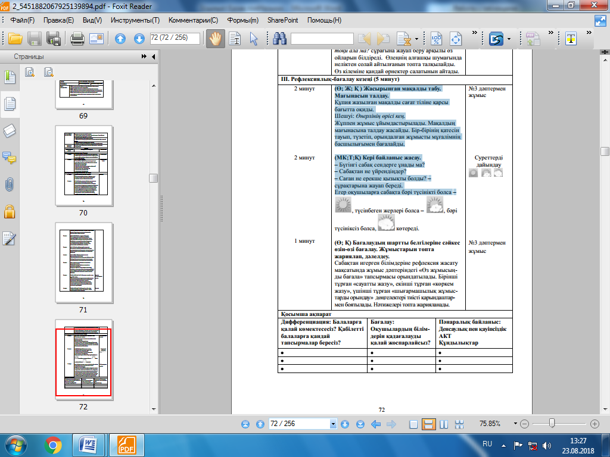Print the document using the printer icon
The height and width of the screenshot is (457, 610).
click(x=77, y=39)
